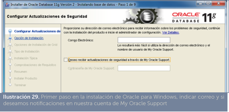Click the Opciones de Instalación de Grid bullet

point(10,45)
